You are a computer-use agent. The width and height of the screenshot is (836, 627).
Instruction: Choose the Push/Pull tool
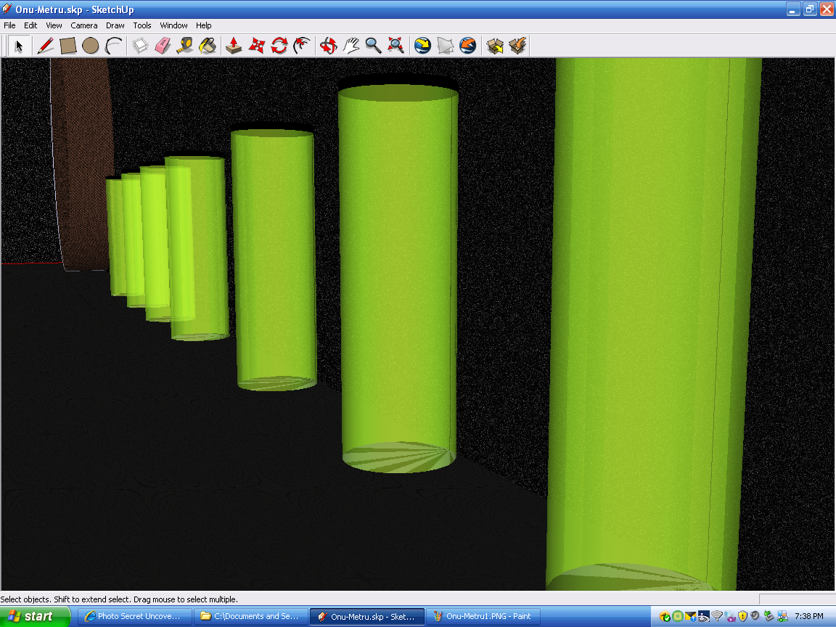[x=234, y=46]
